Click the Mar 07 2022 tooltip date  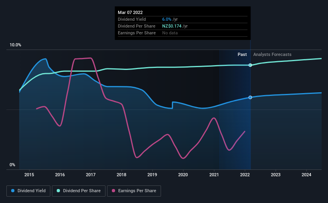coord(130,12)
